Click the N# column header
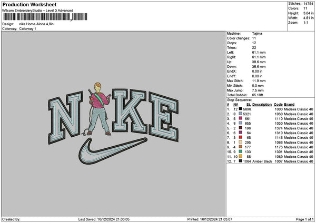The height and width of the screenshot is (223, 316). tap(235, 105)
